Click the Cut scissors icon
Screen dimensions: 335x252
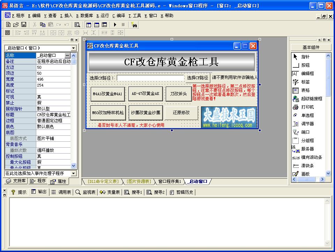(35, 25)
